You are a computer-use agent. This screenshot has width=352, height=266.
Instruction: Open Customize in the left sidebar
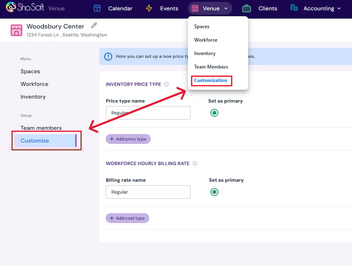click(x=35, y=141)
